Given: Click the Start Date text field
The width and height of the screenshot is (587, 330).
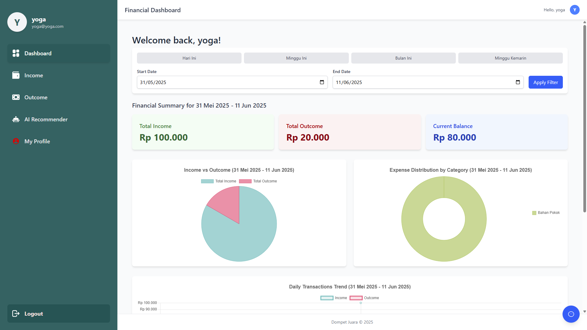Looking at the screenshot, I should [x=214, y=82].
